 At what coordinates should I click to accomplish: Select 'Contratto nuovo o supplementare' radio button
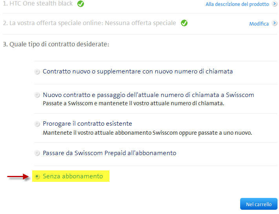tap(37, 72)
